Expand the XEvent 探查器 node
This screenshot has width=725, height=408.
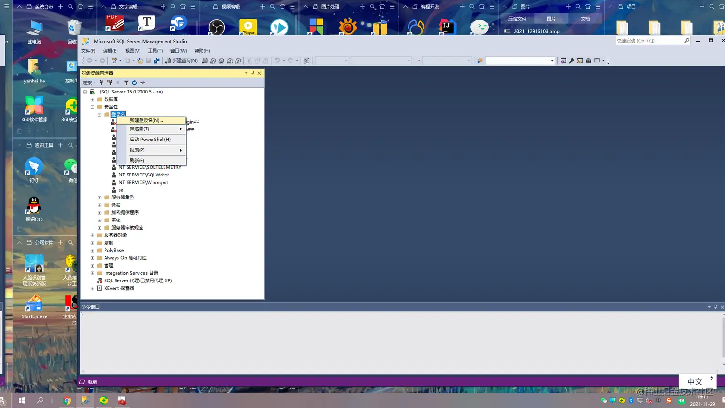93,288
